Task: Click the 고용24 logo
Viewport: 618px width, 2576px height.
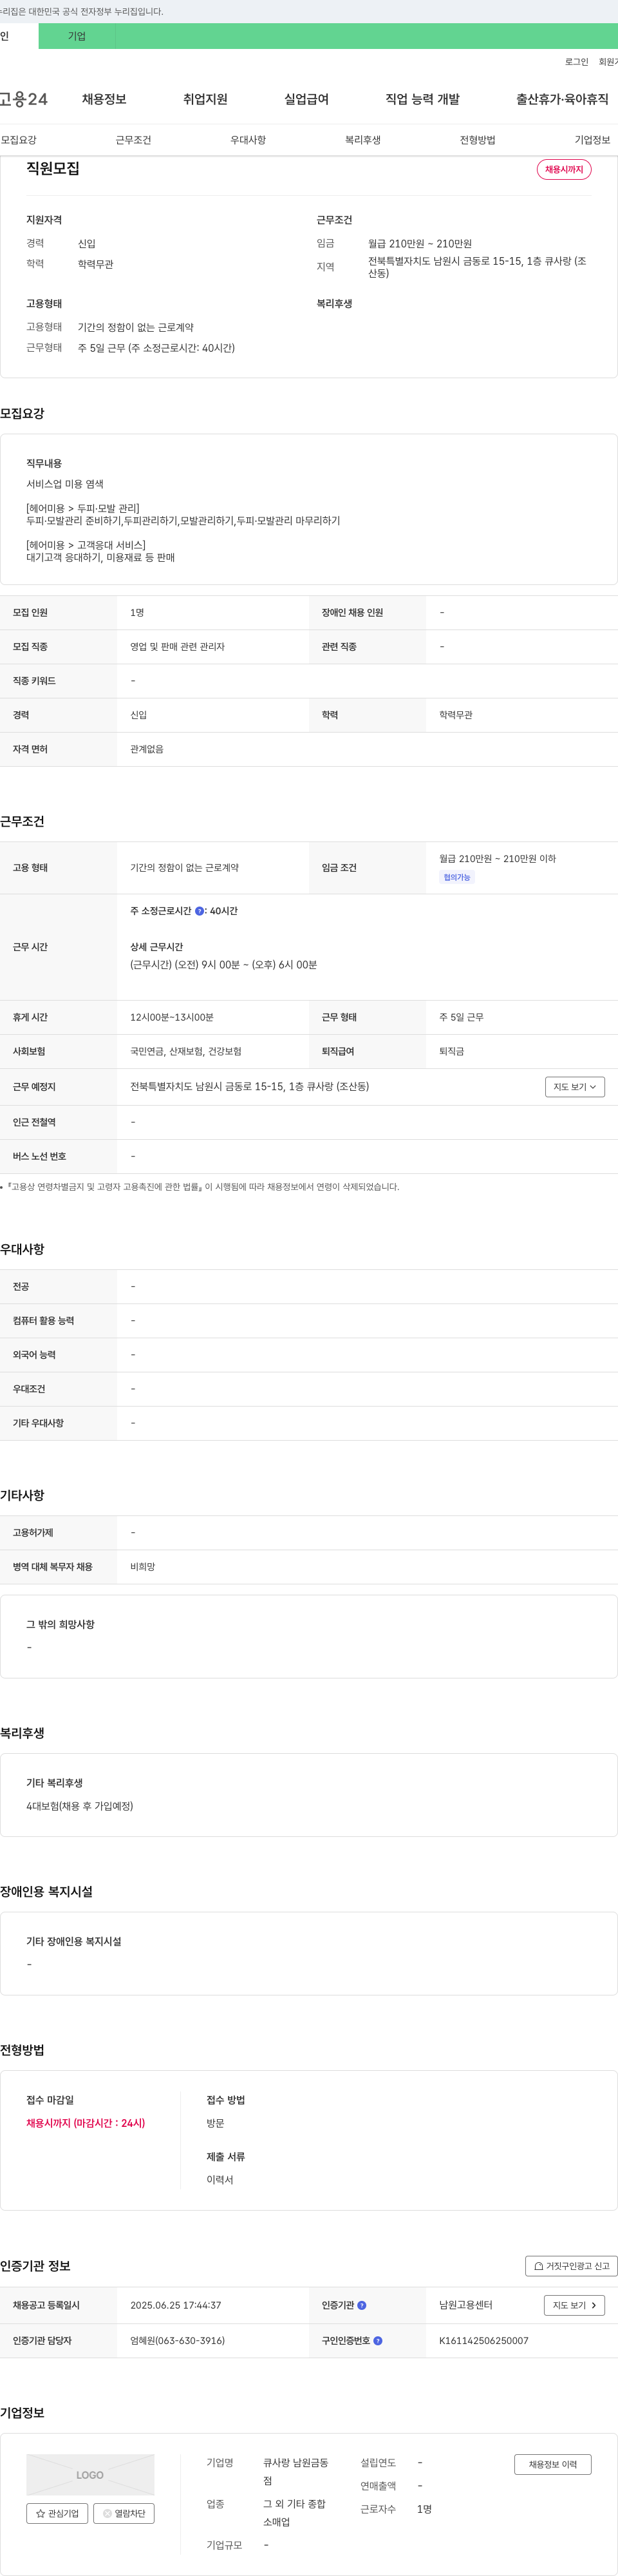Action: point(24,99)
